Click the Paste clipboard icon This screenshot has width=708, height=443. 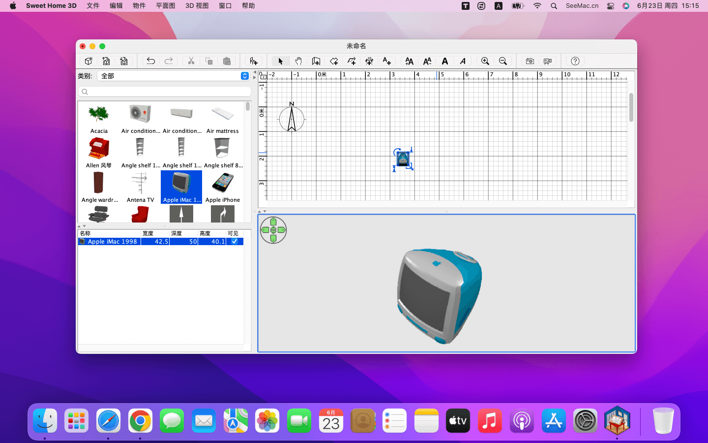(x=227, y=61)
